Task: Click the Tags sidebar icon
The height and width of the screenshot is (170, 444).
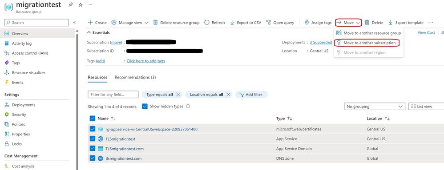Action: (7, 63)
